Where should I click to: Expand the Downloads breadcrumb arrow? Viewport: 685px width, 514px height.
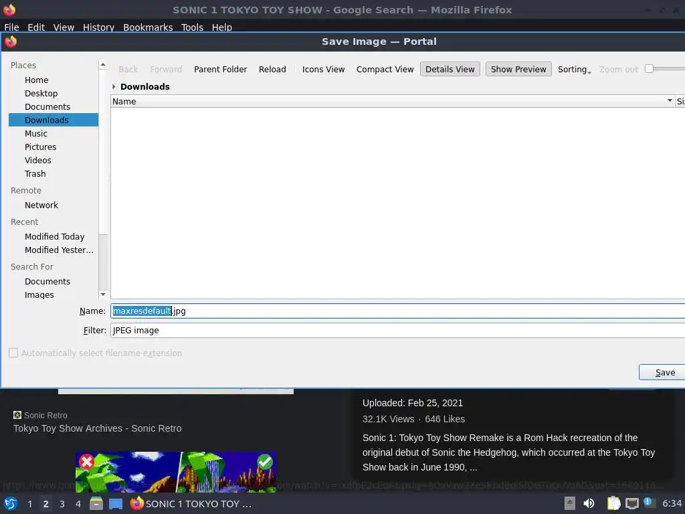coord(114,86)
